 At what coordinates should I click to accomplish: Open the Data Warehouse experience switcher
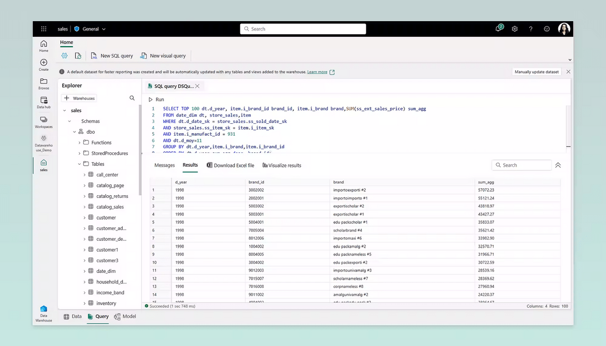[44, 313]
